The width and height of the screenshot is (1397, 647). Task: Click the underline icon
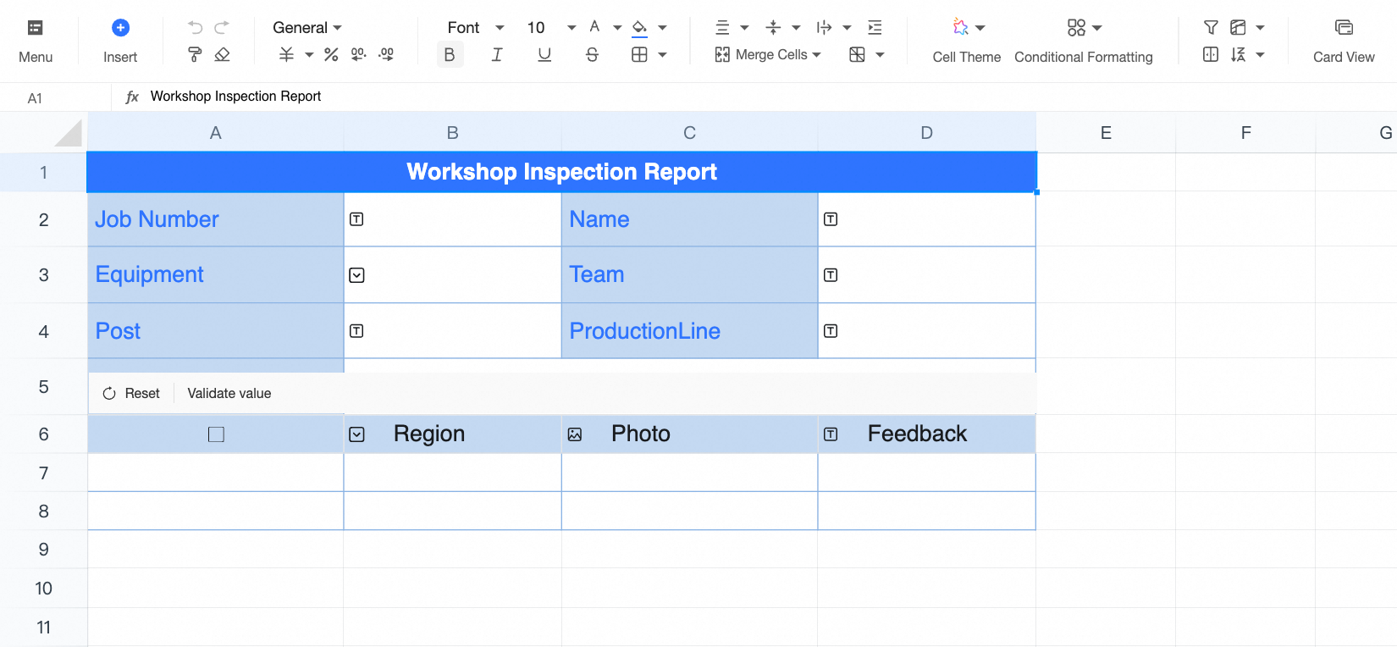[544, 55]
